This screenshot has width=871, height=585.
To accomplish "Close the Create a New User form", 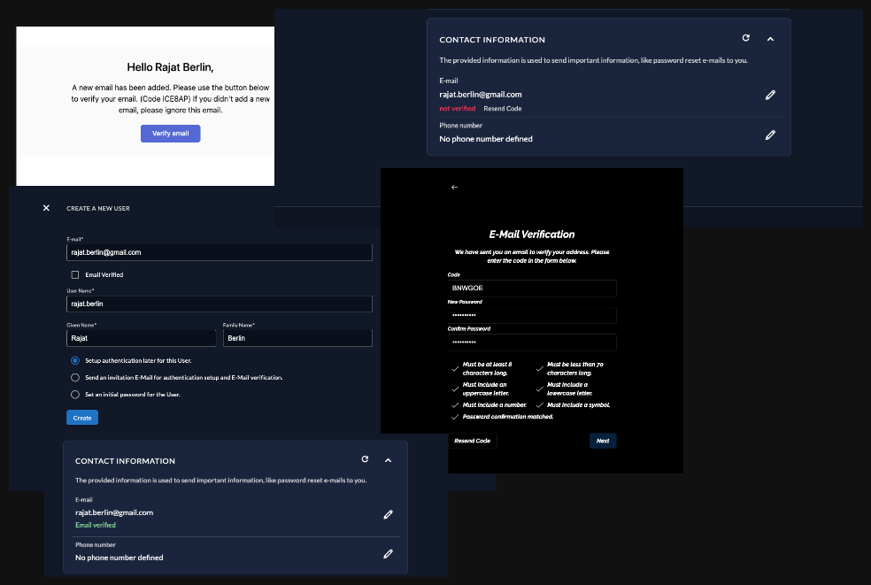I will click(x=46, y=208).
